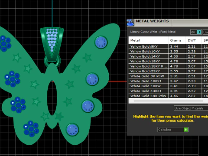Click the 2.28 DWT value
The image size is (208, 156).
[192, 52]
